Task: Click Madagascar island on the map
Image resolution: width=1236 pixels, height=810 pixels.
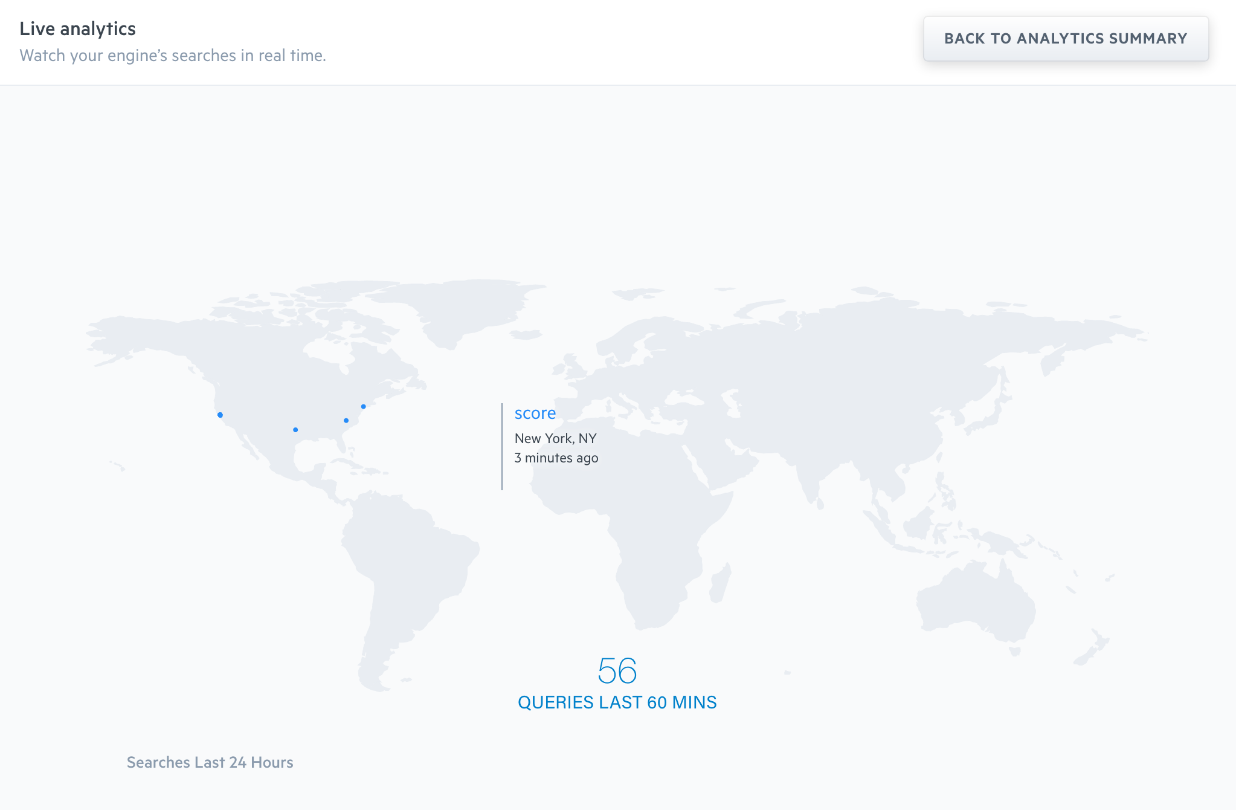Action: pos(720,583)
